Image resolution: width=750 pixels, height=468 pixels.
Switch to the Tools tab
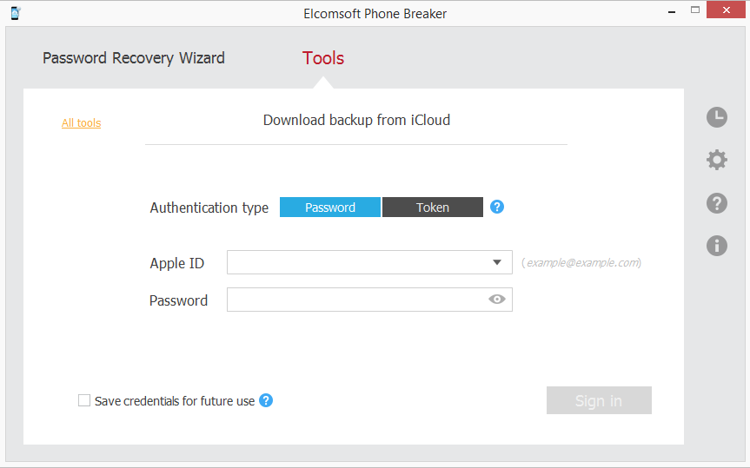tap(323, 58)
